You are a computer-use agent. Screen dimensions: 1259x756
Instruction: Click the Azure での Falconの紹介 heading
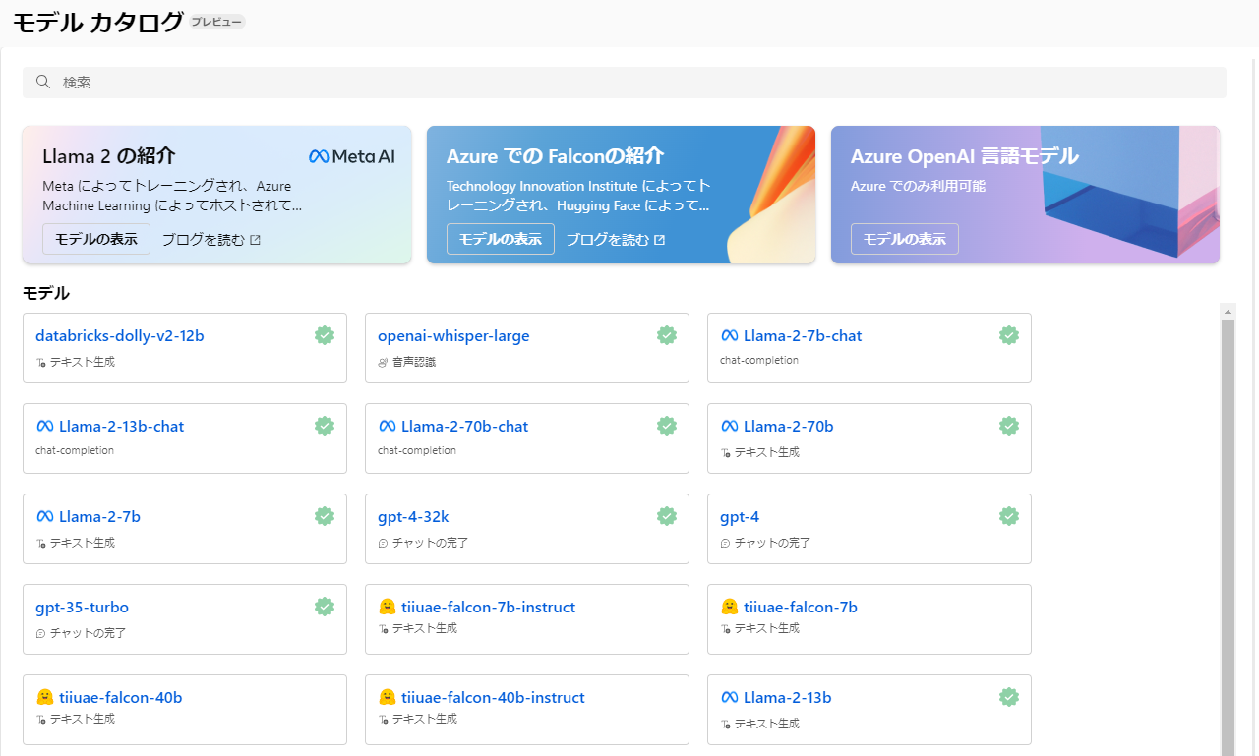(x=556, y=156)
